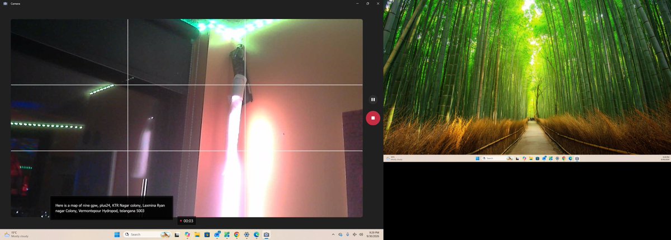
Task: Close the Camera window
Action: (377, 3)
